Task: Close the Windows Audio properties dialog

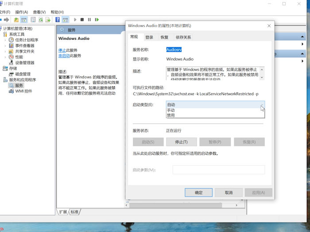Action: pyautogui.click(x=269, y=26)
